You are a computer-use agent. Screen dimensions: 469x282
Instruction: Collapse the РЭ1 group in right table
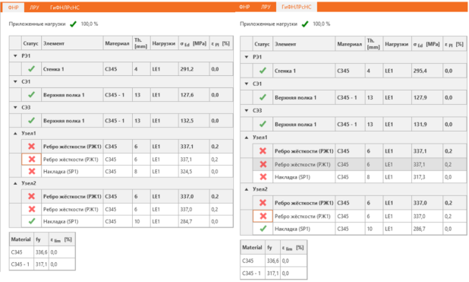point(247,57)
